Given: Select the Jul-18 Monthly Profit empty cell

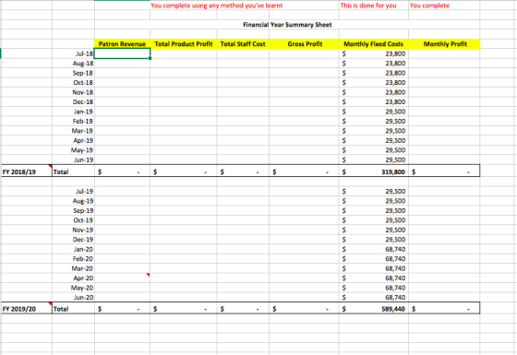Looking at the screenshot, I should (x=444, y=53).
